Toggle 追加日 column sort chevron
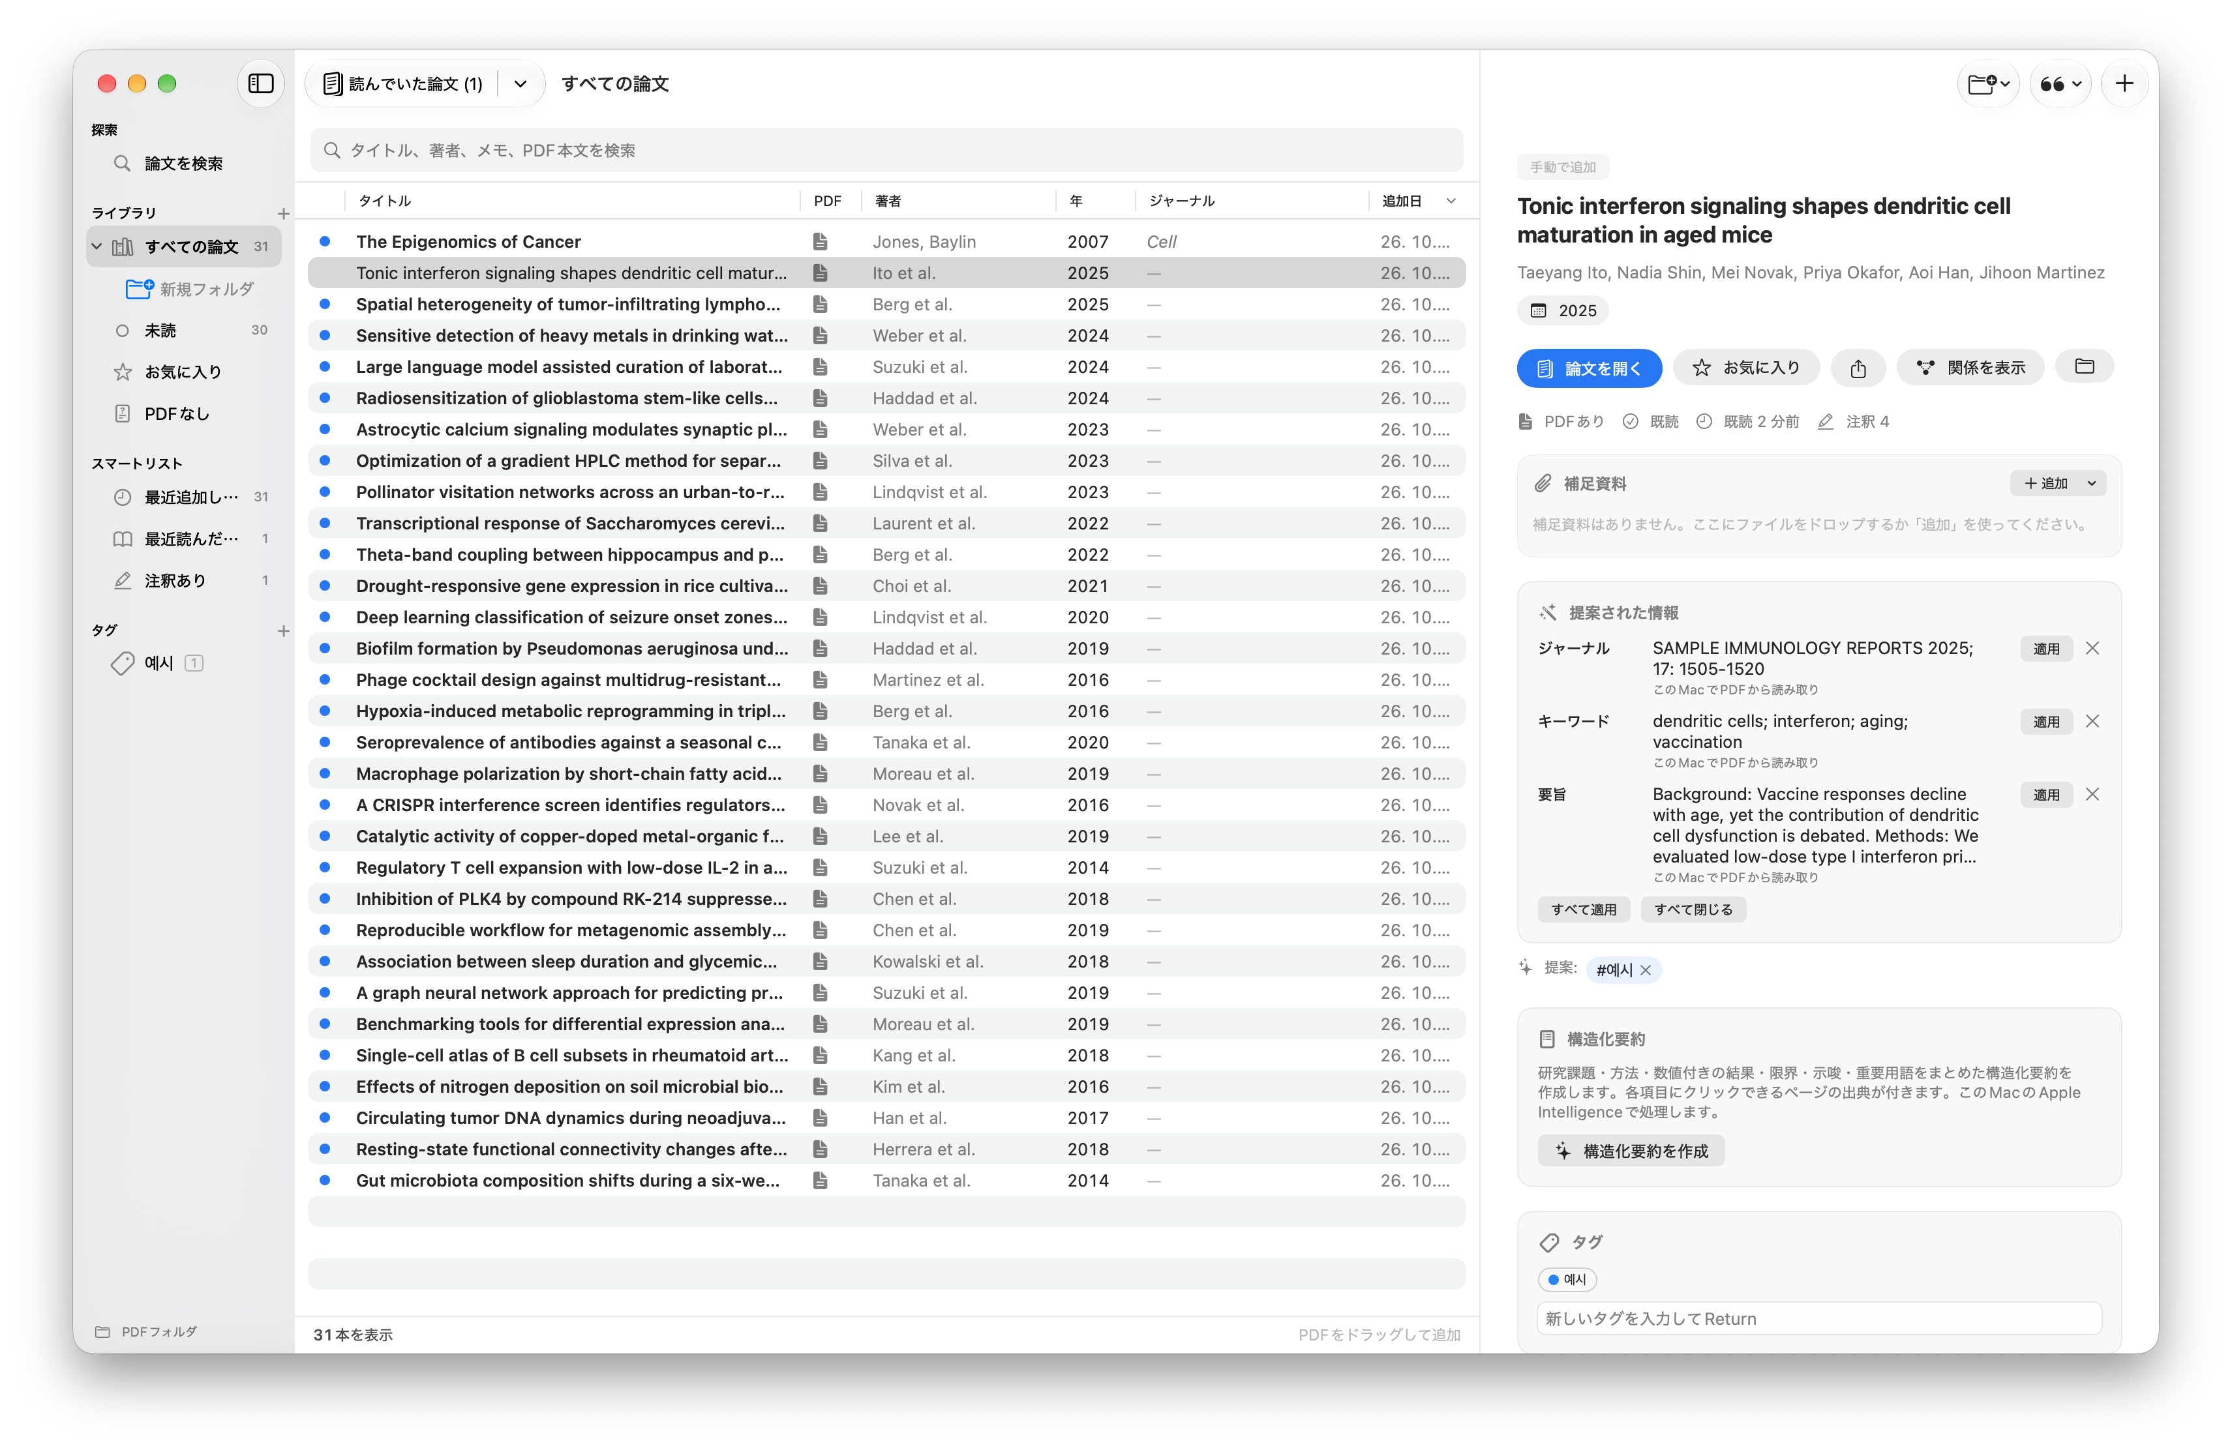The width and height of the screenshot is (2232, 1450). 1451,201
